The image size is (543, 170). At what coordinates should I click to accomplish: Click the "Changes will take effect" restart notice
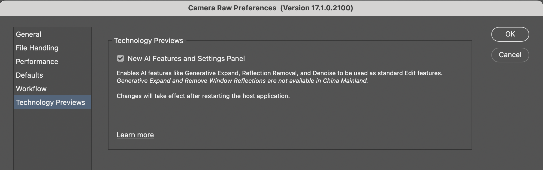point(203,96)
